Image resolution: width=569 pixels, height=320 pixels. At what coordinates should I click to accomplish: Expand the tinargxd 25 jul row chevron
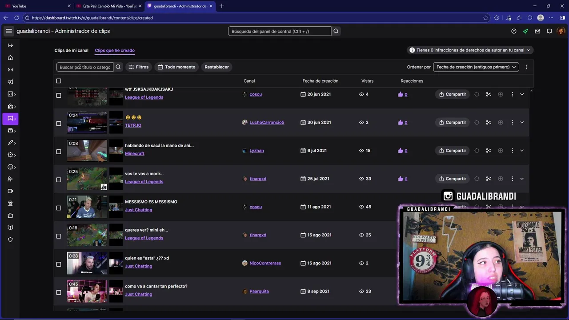click(522, 179)
